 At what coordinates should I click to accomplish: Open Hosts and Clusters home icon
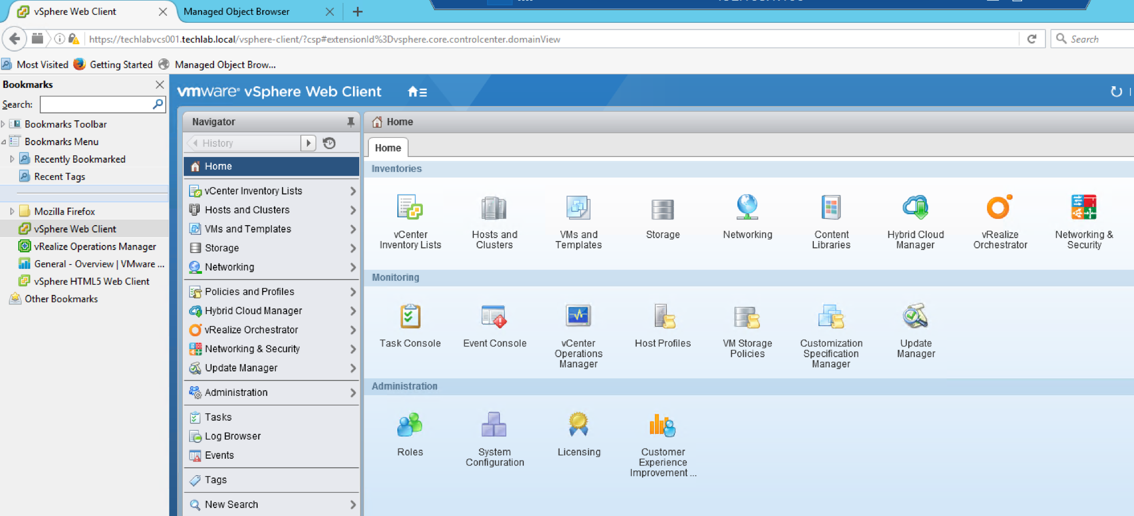494,208
